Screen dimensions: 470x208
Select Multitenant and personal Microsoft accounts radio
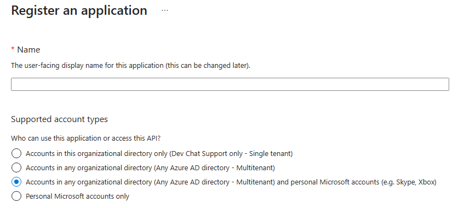16,182
